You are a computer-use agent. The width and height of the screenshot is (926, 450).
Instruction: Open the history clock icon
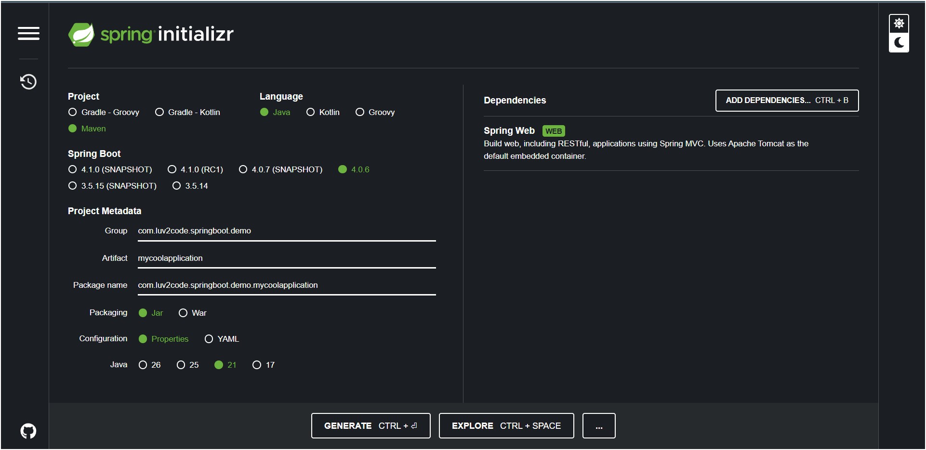tap(28, 82)
